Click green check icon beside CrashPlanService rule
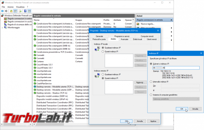 point(35,84)
